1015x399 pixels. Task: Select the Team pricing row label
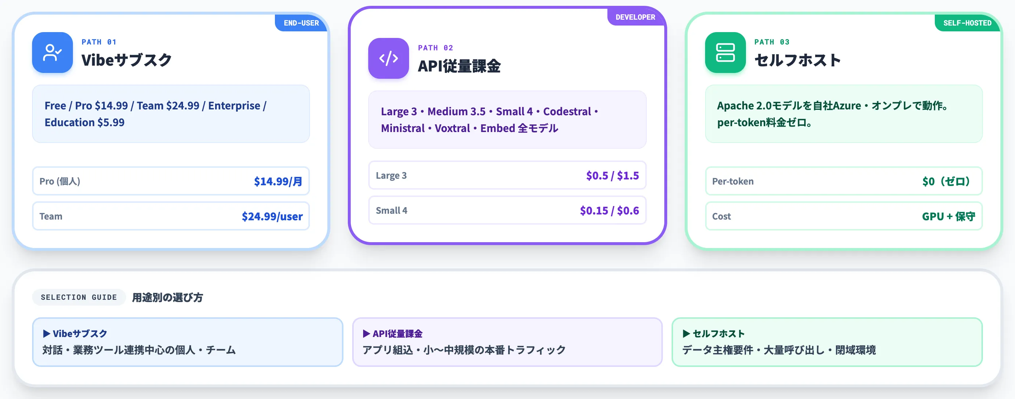coord(51,216)
